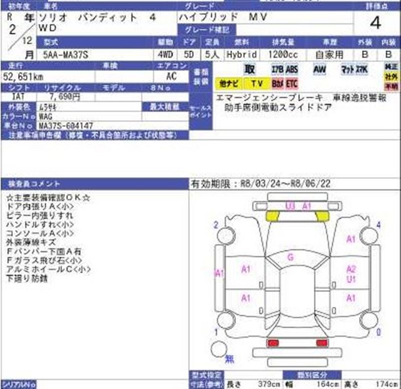Click the スペK spare key badge
Screen dimensions: 401x389
(361, 69)
